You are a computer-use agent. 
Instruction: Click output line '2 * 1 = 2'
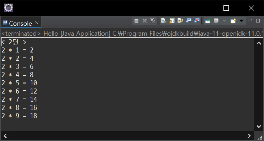tap(17, 50)
